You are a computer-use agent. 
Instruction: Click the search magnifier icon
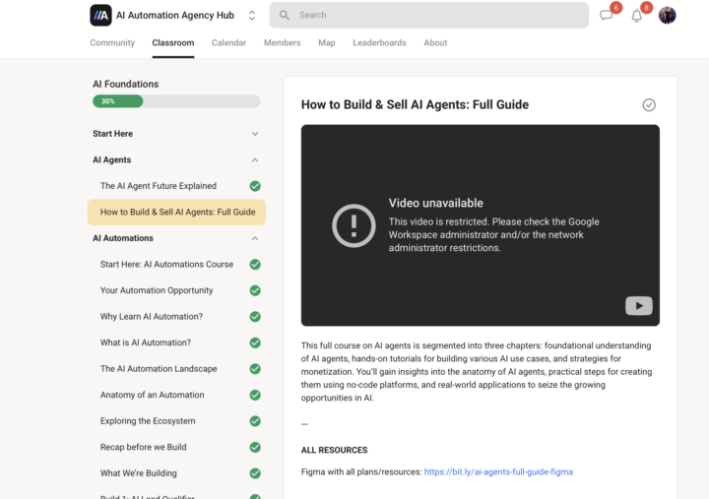(284, 15)
